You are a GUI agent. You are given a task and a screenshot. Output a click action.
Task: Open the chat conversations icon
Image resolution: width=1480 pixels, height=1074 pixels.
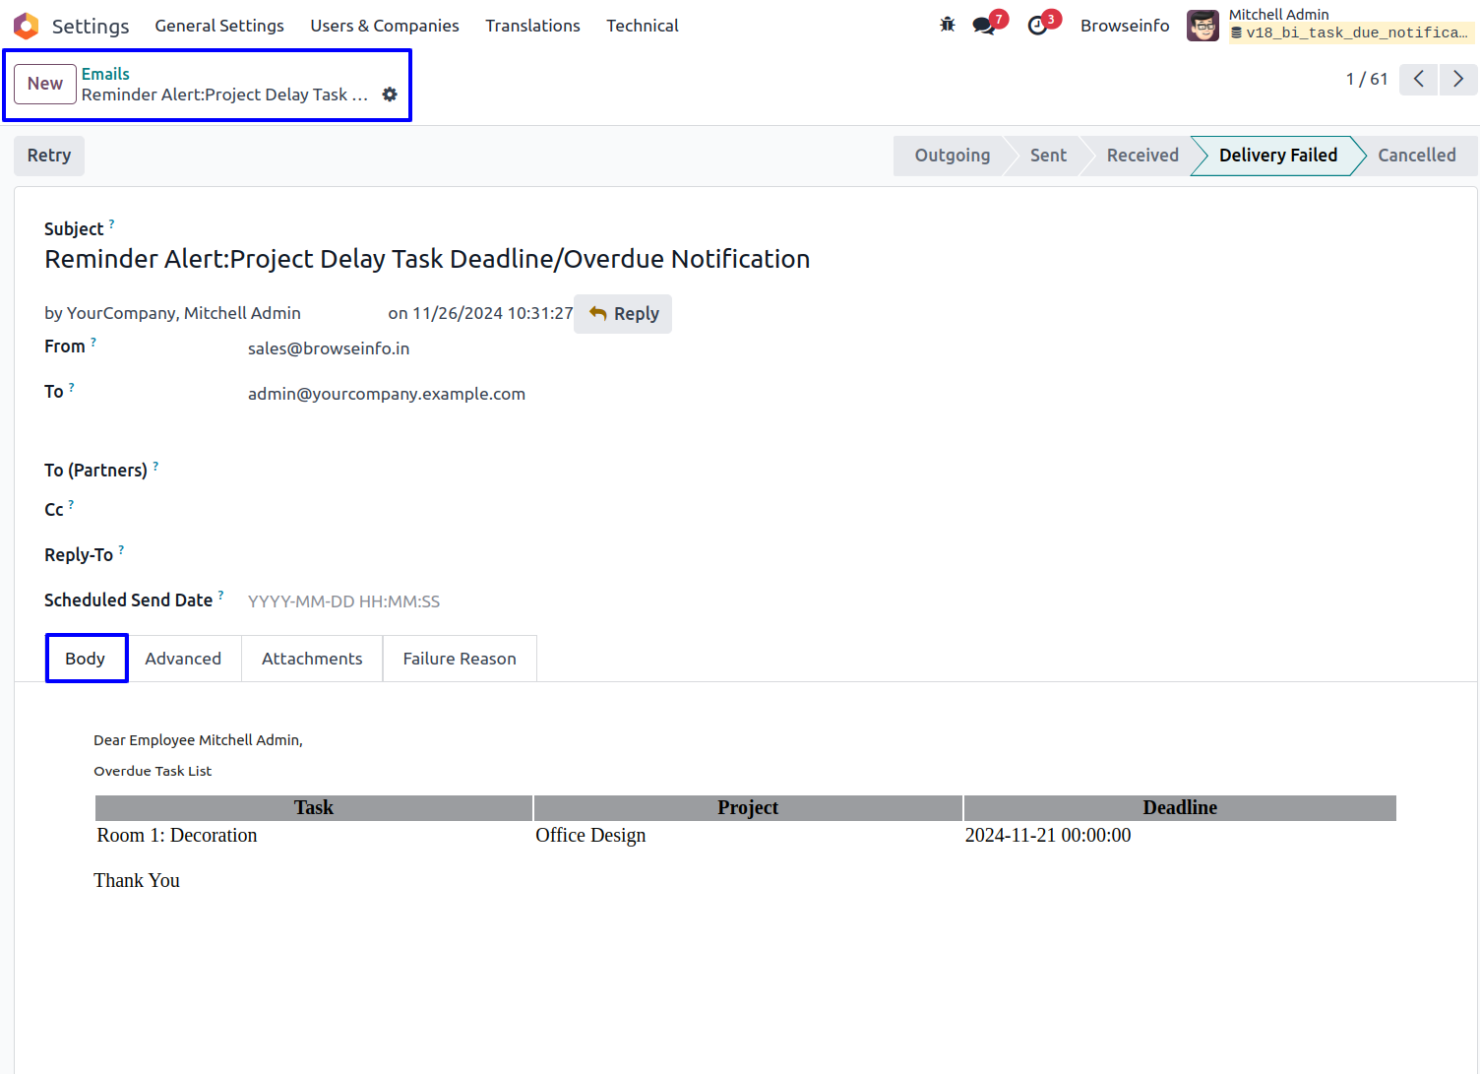(983, 26)
